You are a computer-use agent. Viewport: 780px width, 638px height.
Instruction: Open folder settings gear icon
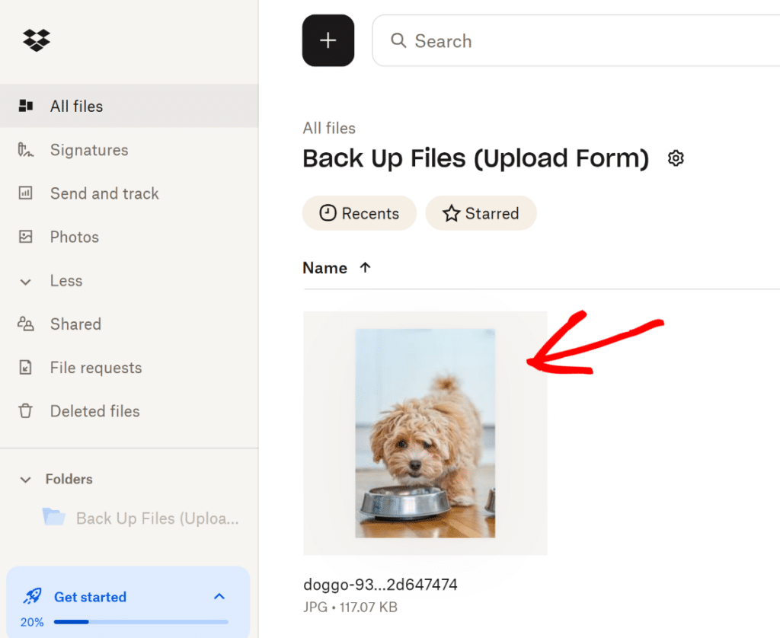(676, 158)
